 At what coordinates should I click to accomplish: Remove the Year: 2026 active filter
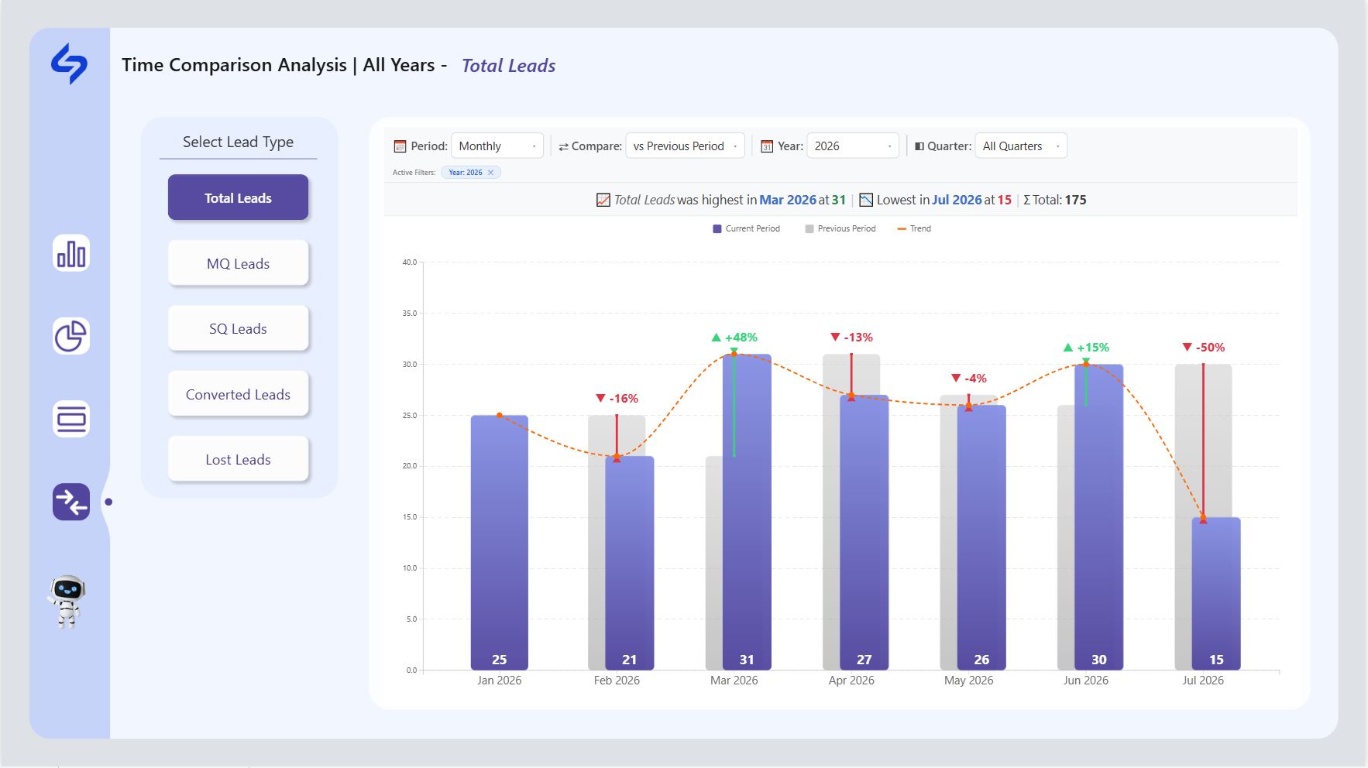click(490, 173)
